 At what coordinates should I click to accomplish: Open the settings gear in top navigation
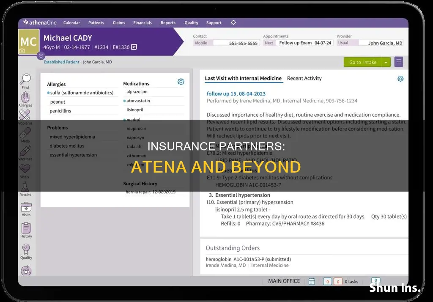(x=233, y=22)
